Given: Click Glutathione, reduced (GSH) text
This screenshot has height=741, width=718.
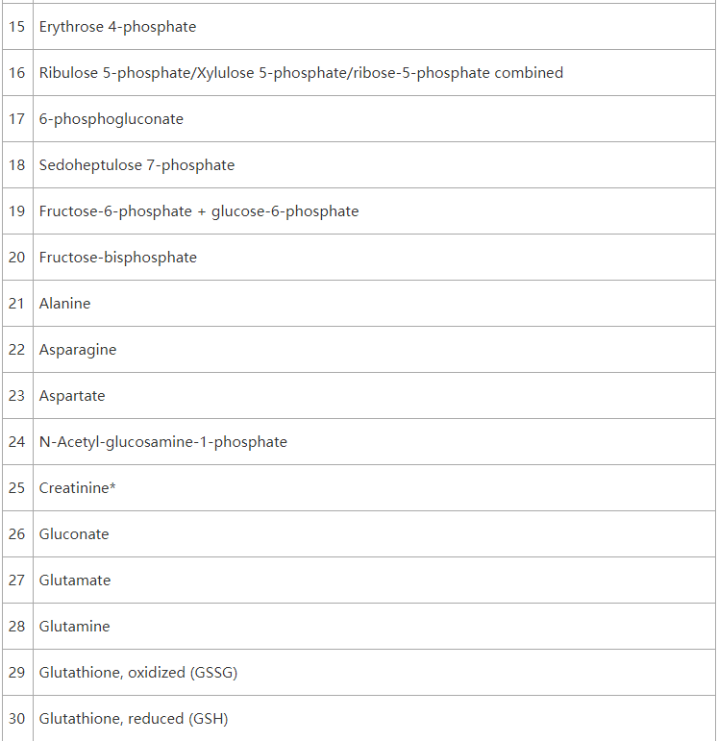Looking at the screenshot, I should (134, 718).
